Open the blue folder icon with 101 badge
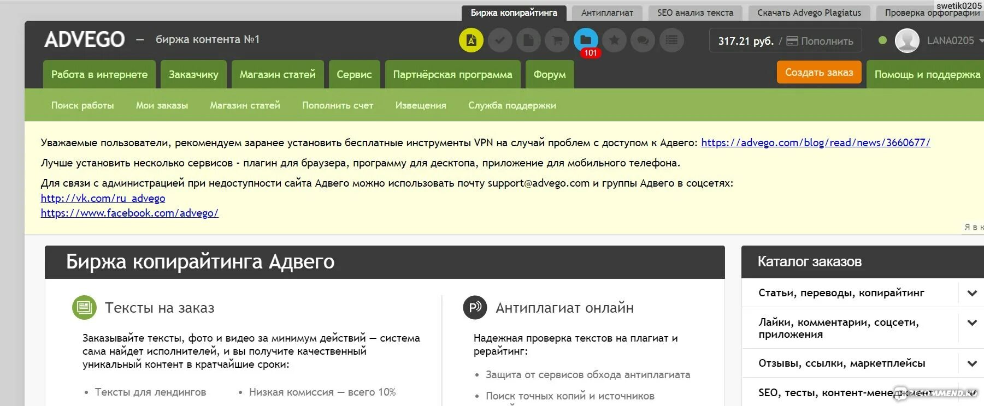The image size is (984, 406). [x=586, y=40]
